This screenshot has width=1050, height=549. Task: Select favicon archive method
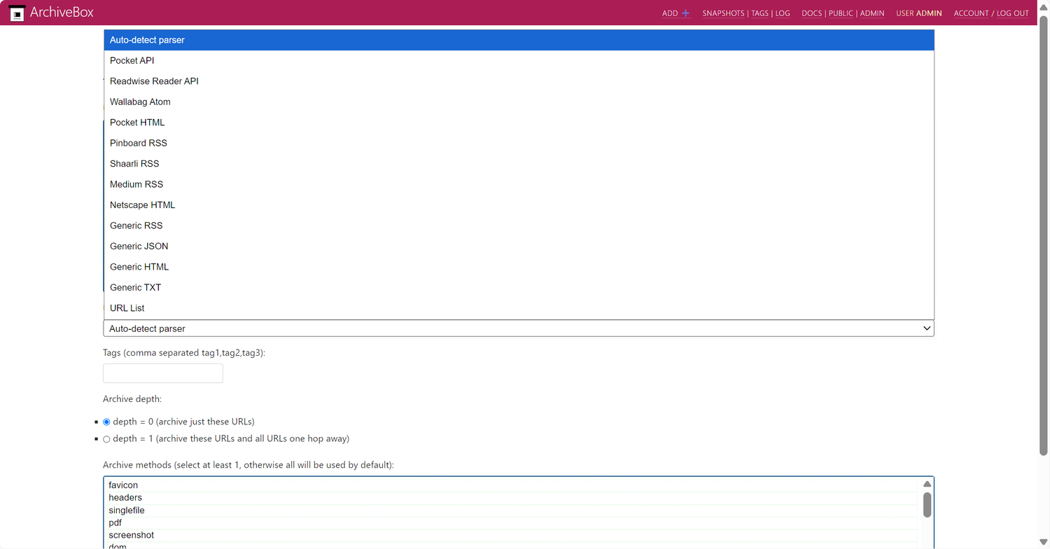[x=512, y=485]
